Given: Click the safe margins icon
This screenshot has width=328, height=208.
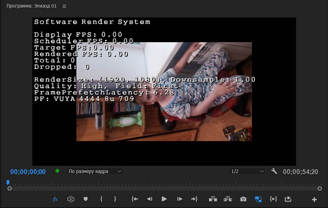Looking at the screenshot, I should coord(71,199).
